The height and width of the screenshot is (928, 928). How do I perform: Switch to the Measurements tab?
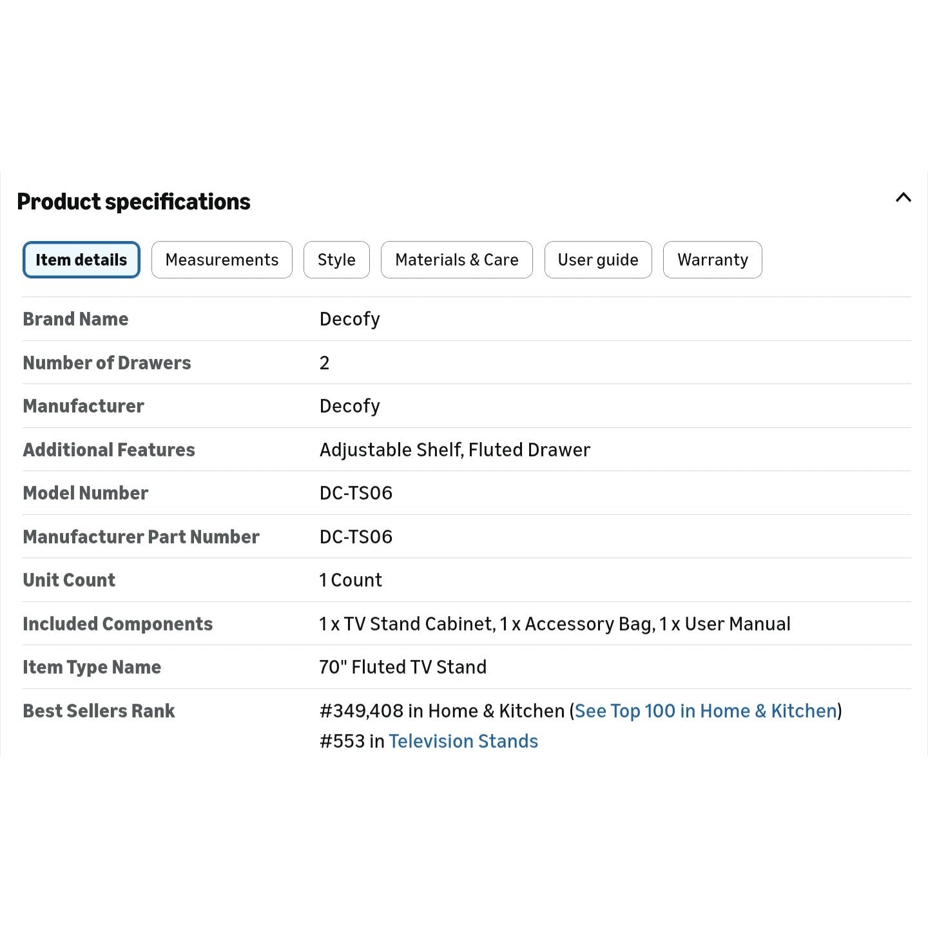coord(222,260)
